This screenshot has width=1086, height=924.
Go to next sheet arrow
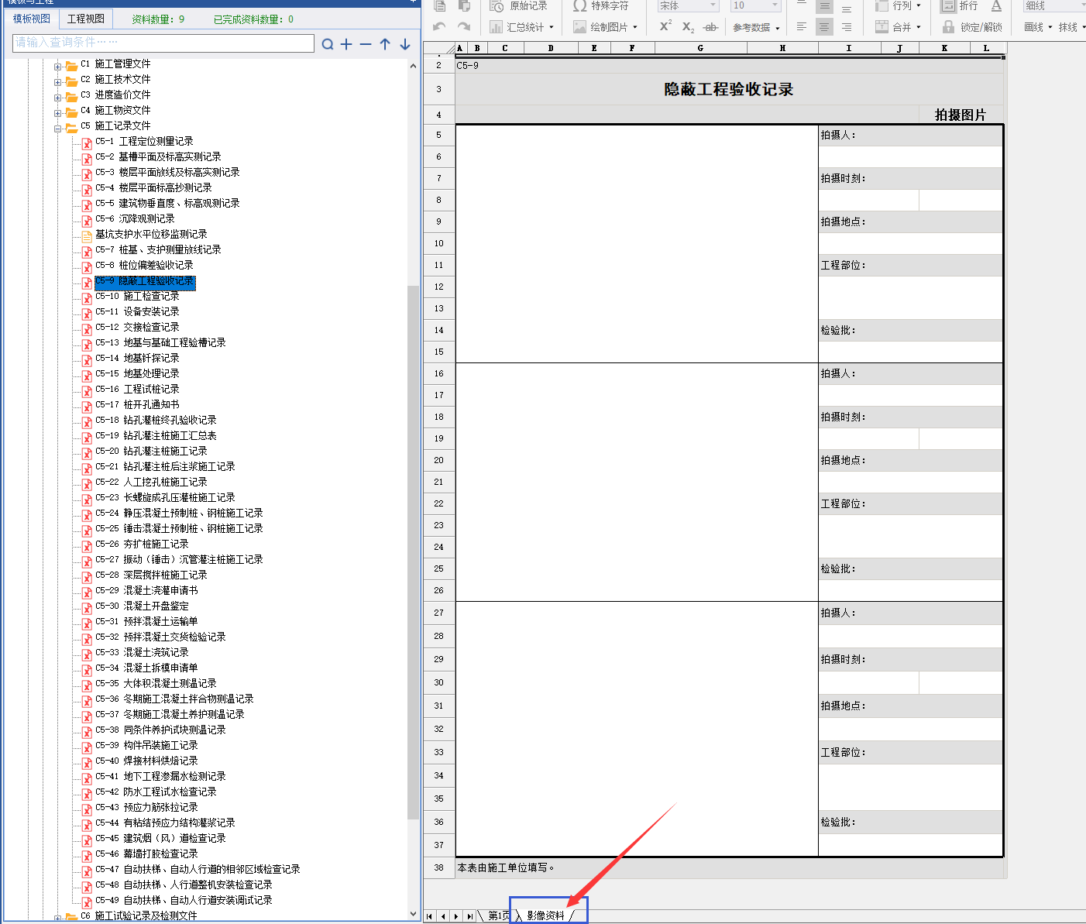pos(456,916)
